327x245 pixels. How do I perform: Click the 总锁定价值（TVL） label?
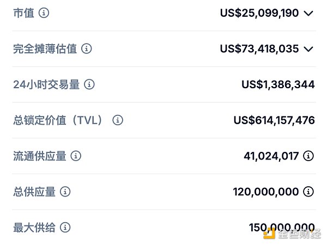pos(59,120)
